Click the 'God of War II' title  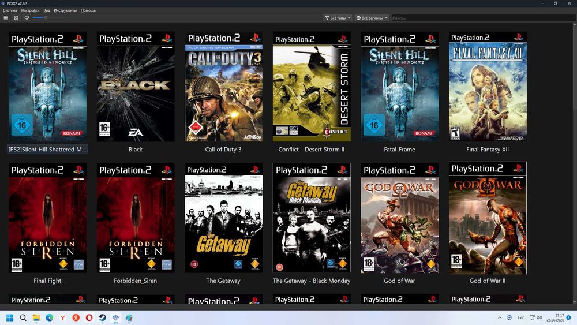point(488,281)
